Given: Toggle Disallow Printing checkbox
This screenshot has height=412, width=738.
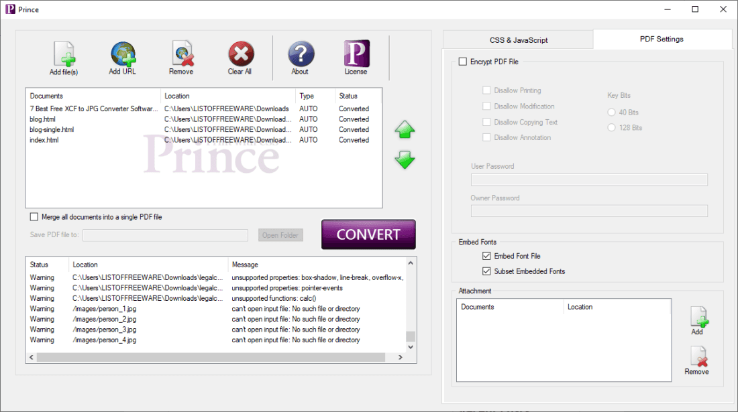Looking at the screenshot, I should pos(486,90).
